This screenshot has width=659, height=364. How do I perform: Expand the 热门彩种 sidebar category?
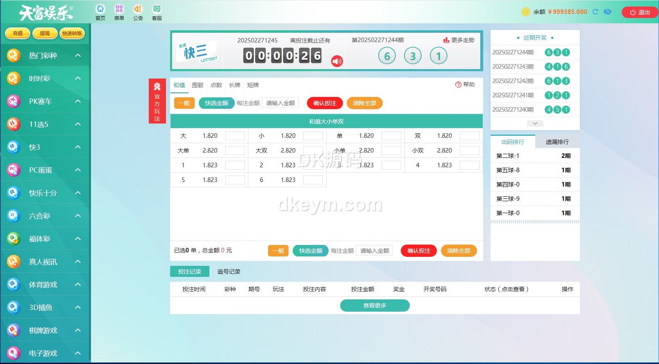coord(78,55)
